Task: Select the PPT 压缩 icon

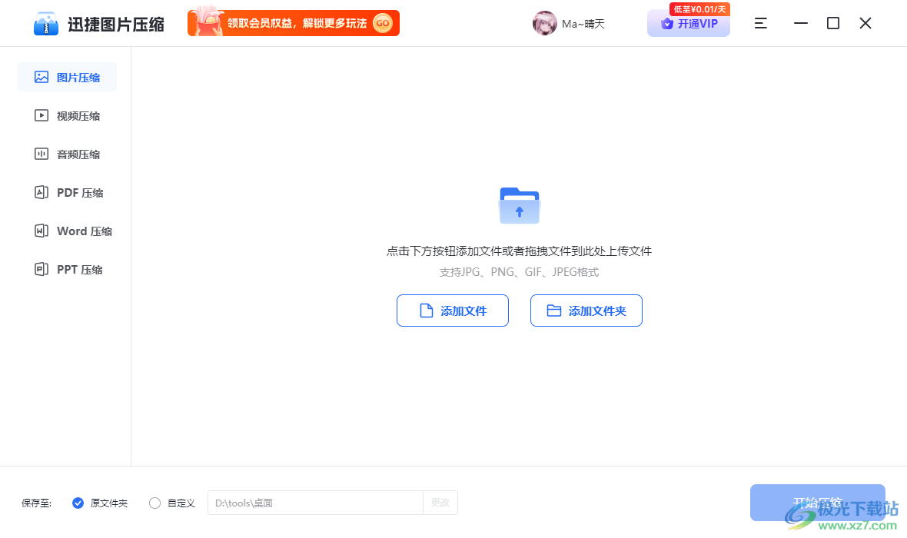Action: (42, 269)
